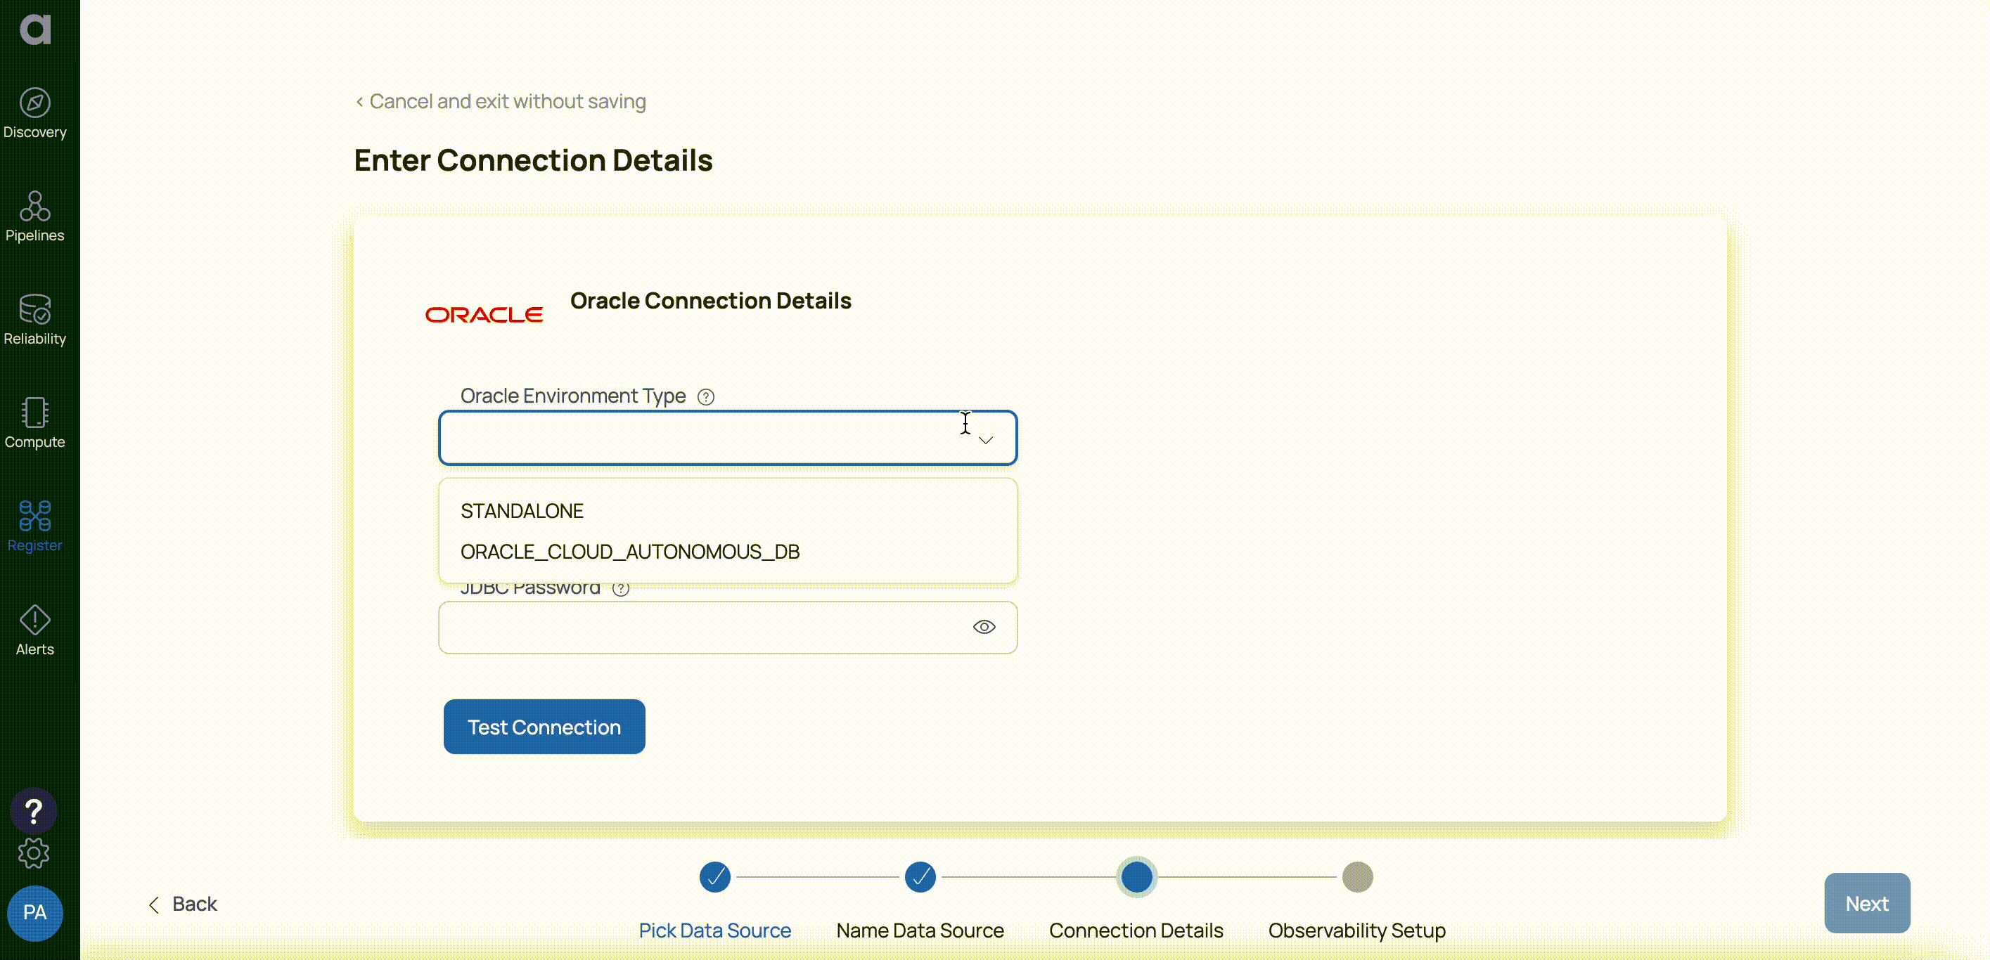Jump to the Name Data Source step circle
Viewport: 1990px width, 960px height.
coord(920,877)
